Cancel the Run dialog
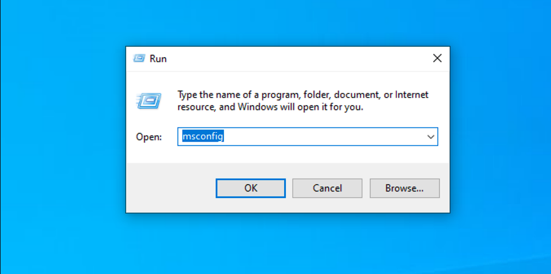This screenshot has height=274, width=551. click(327, 188)
